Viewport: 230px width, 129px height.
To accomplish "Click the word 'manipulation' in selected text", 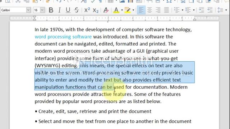I will pos(49,87).
